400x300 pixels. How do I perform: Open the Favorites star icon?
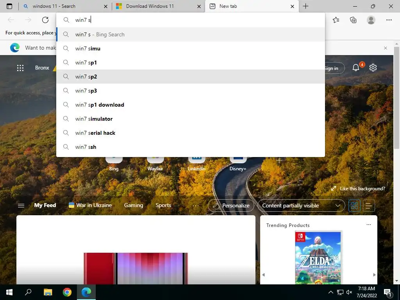point(336,20)
